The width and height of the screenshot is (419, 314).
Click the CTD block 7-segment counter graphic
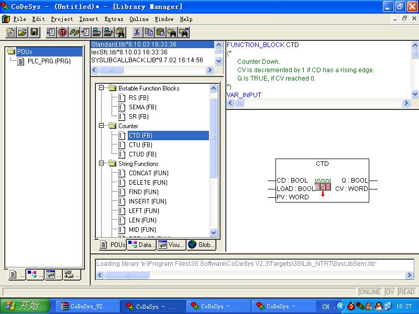coord(323,187)
